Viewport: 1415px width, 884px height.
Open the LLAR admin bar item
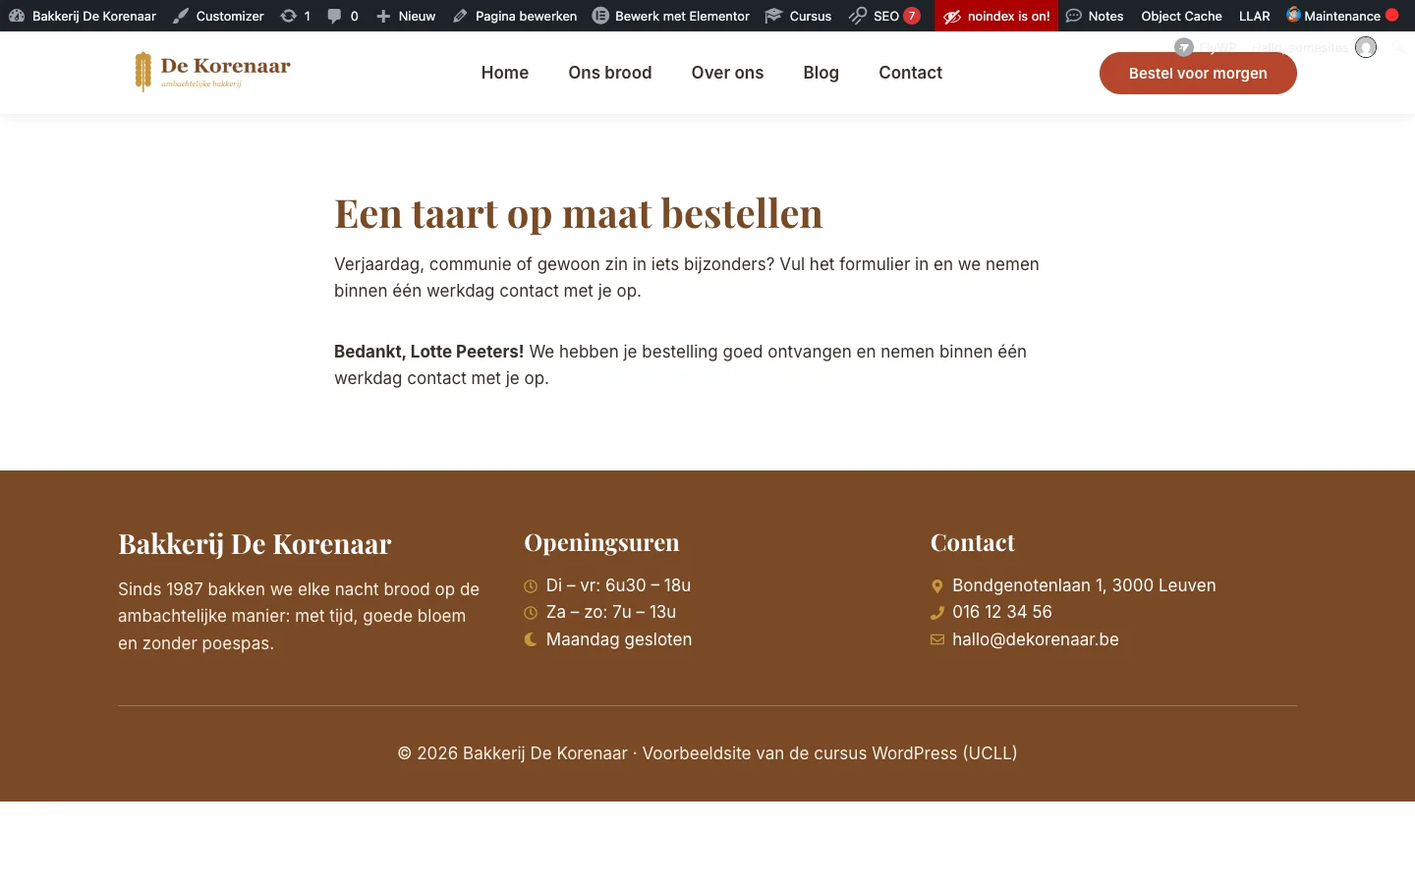(1254, 16)
